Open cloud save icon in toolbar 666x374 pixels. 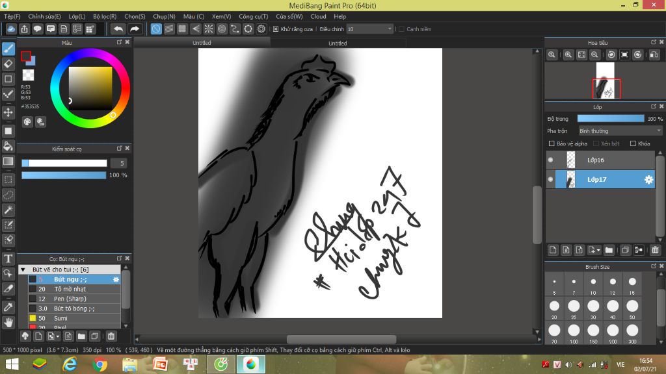11,29
